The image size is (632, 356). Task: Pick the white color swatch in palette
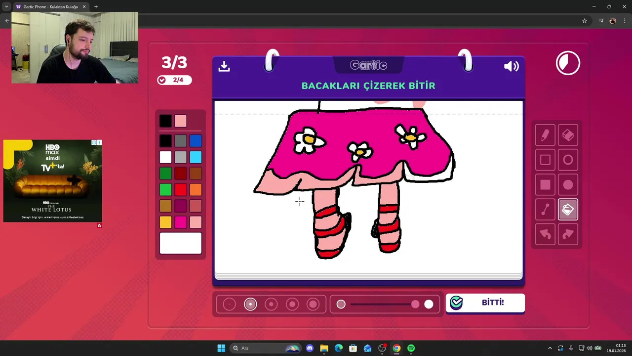[165, 158]
